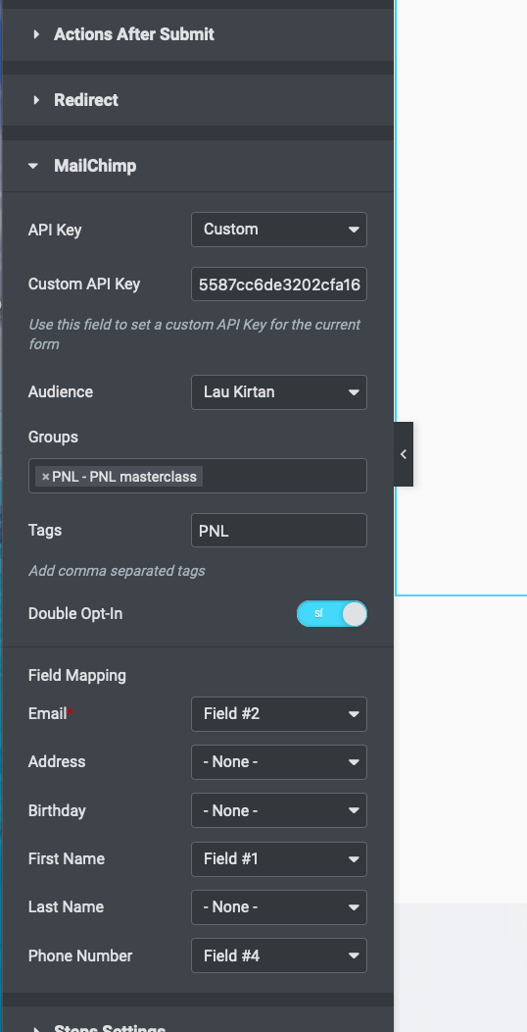The height and width of the screenshot is (1032, 527).
Task: Toggle the Double Opt-In switch
Action: [x=332, y=613]
